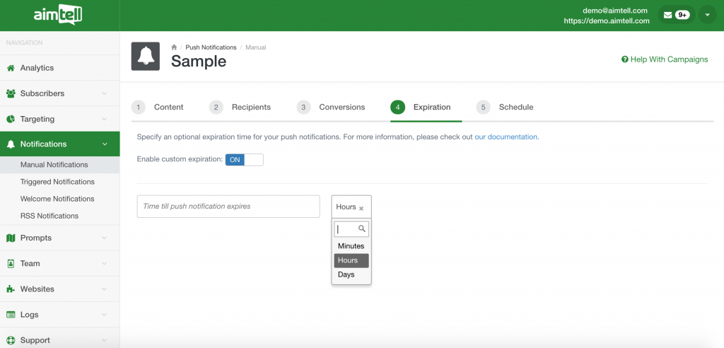Open Analytics in the sidebar
This screenshot has width=724, height=348.
[59, 68]
